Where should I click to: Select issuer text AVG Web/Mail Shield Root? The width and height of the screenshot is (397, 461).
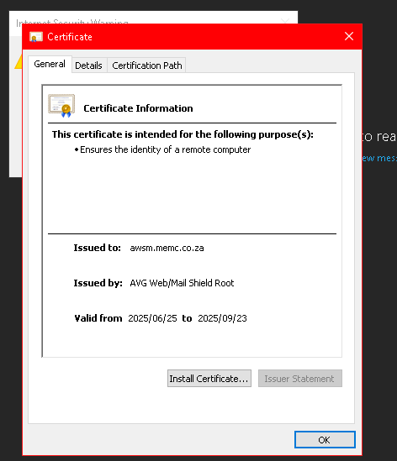(182, 283)
